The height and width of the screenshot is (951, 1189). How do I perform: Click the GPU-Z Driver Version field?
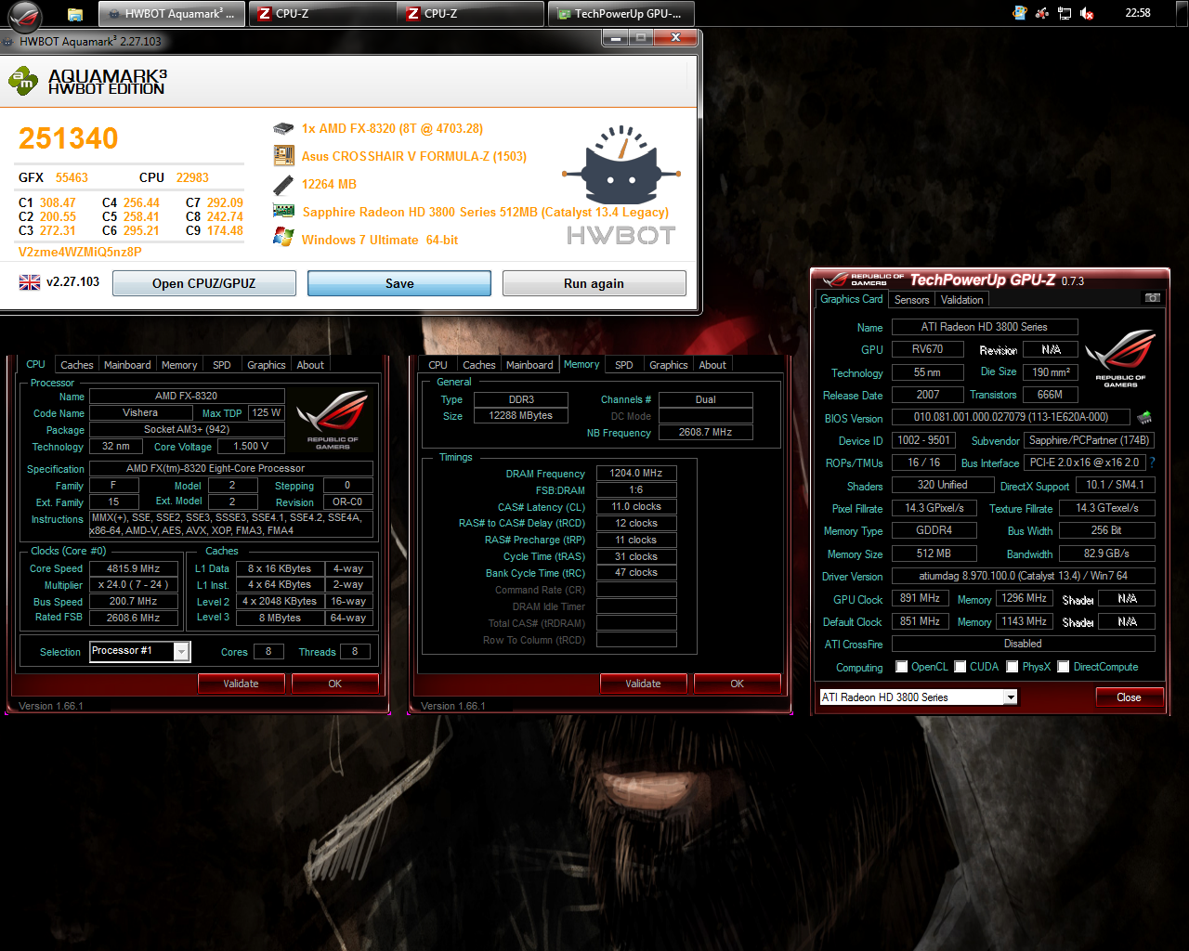pyautogui.click(x=1023, y=576)
